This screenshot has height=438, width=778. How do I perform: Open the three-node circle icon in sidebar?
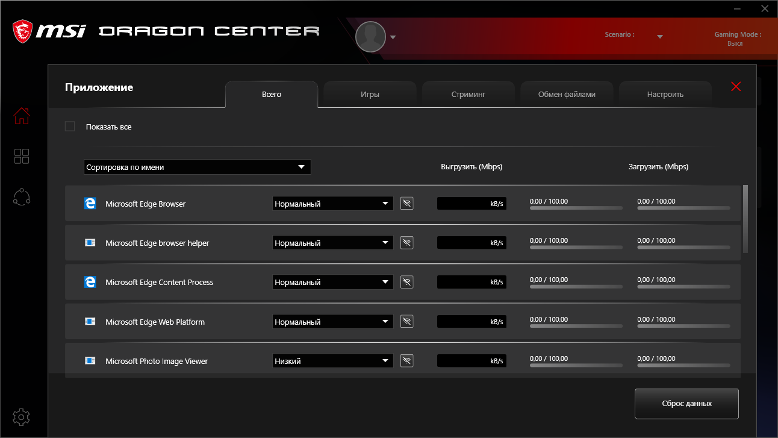(22, 197)
